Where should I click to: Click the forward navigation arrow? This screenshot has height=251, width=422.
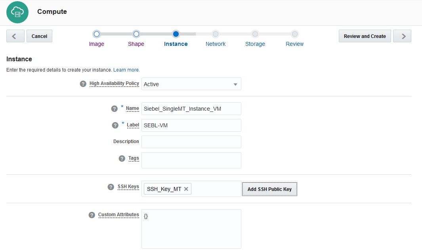(x=402, y=36)
